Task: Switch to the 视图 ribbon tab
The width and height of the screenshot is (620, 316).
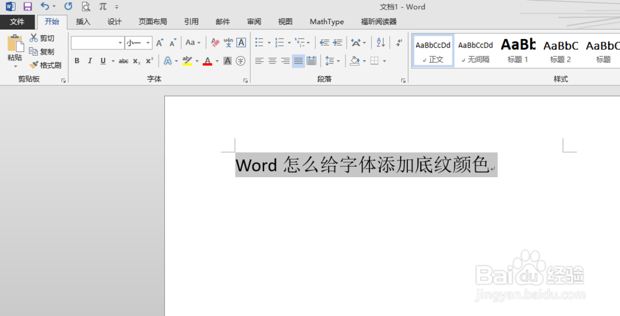Action: coord(285,22)
